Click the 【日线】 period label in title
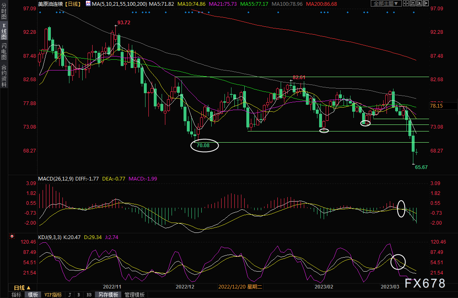 click(x=73, y=4)
